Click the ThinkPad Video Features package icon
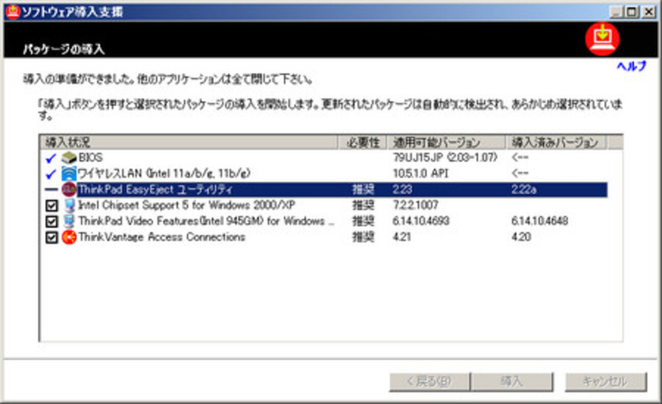The height and width of the screenshot is (404, 662). (69, 222)
